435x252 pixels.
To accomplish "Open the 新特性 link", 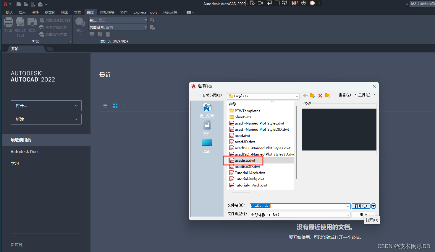I will point(17,245).
